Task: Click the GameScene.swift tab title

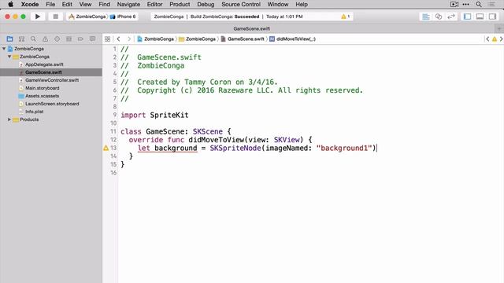Action: (252, 28)
